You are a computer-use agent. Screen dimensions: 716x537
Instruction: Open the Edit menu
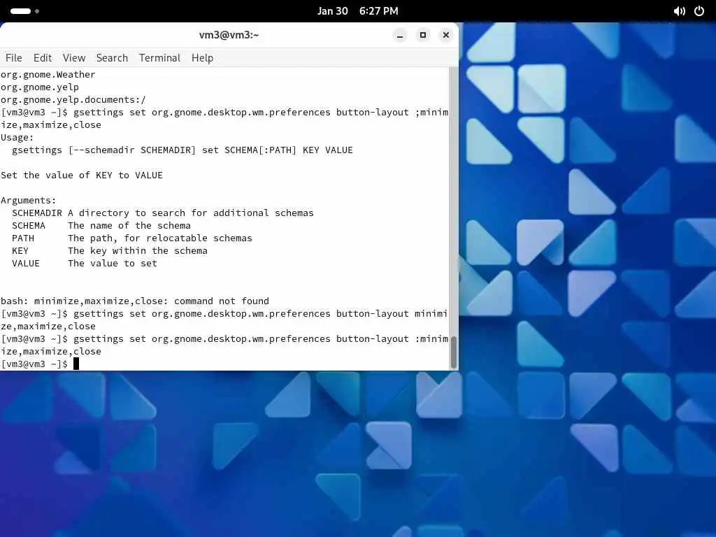pos(43,58)
